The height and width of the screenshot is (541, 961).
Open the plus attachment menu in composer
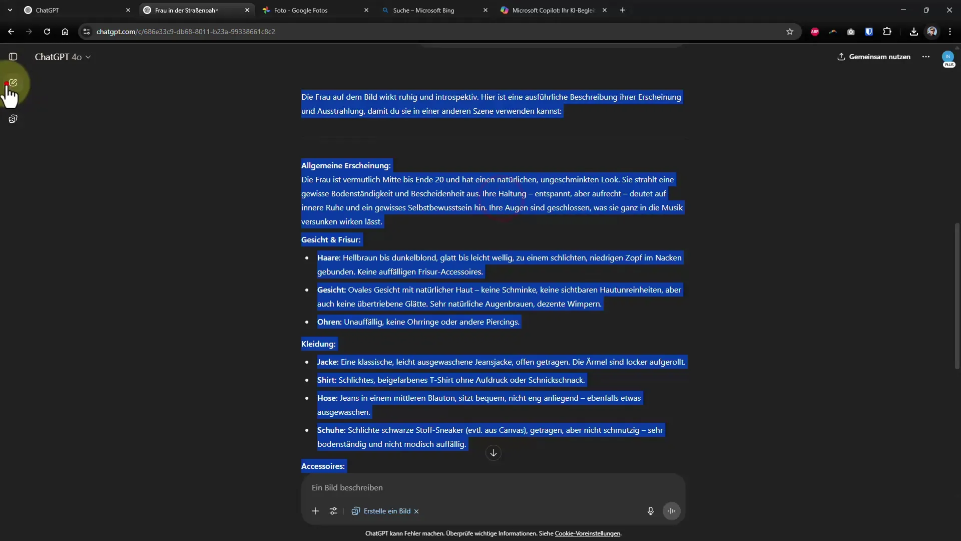coord(315,511)
